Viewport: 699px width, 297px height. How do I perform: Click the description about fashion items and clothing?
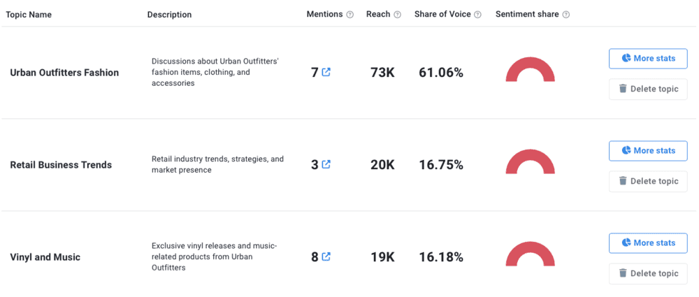pos(215,72)
